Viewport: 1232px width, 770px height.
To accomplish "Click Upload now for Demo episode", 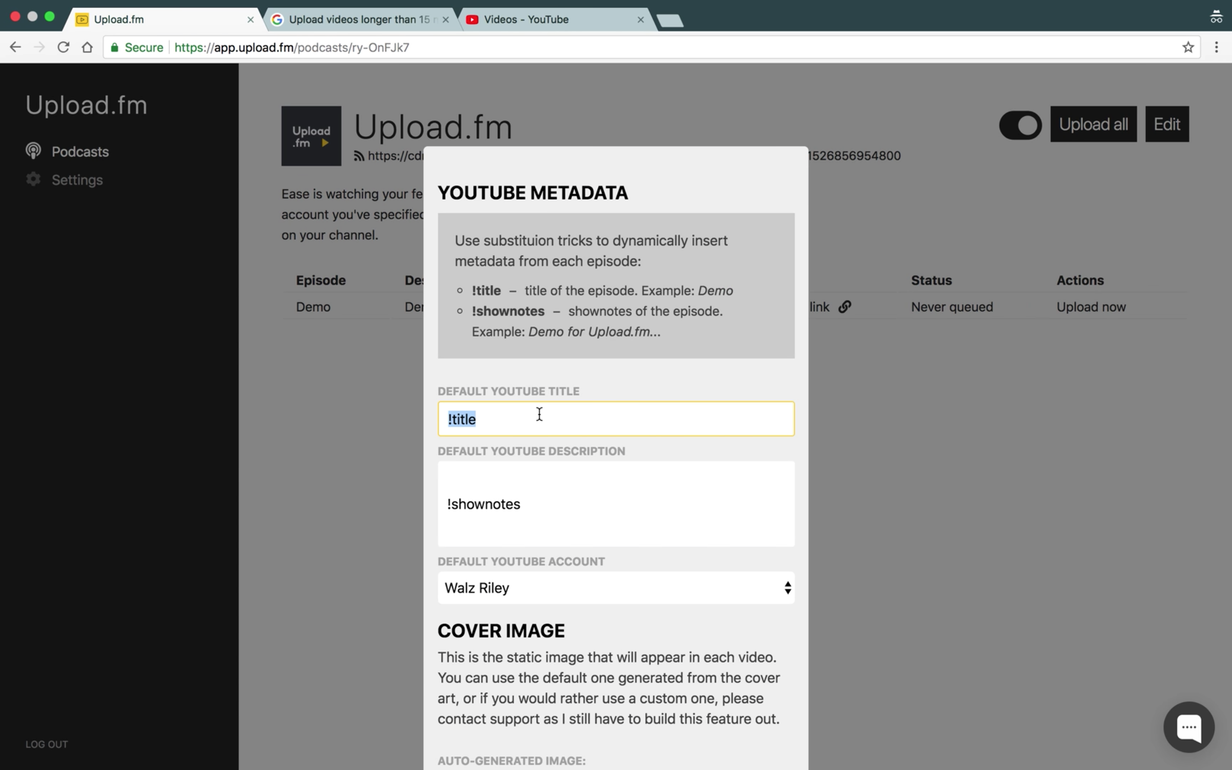I will (x=1091, y=307).
